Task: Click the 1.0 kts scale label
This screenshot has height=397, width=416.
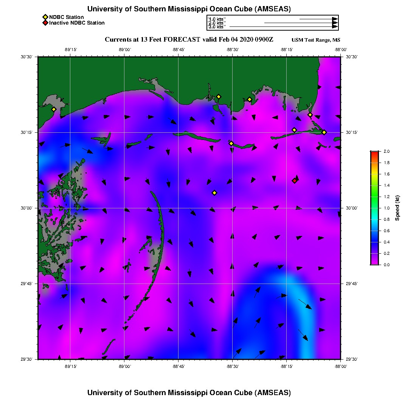Action: pyautogui.click(x=217, y=19)
